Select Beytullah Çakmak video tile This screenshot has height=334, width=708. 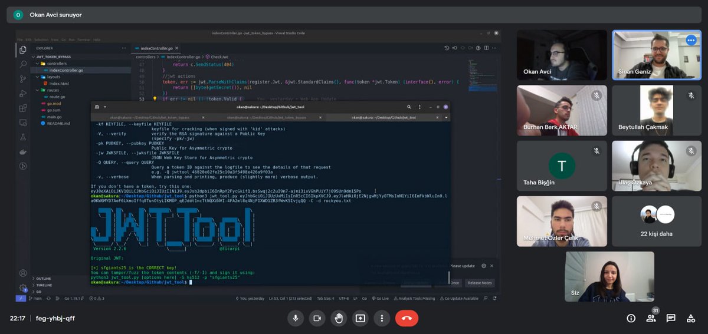pos(657,111)
